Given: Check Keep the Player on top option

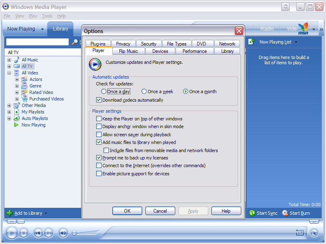Looking at the screenshot, I should 99,119.
